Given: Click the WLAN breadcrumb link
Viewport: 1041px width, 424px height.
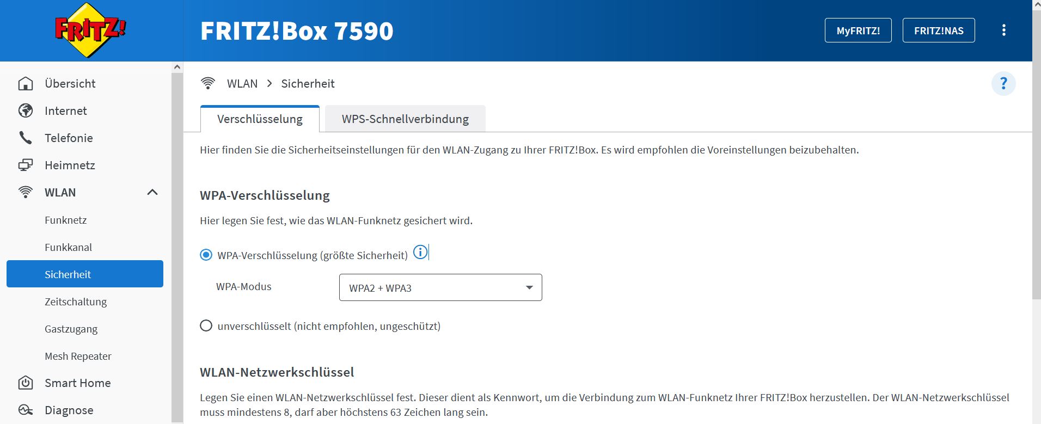Looking at the screenshot, I should pyautogui.click(x=242, y=83).
